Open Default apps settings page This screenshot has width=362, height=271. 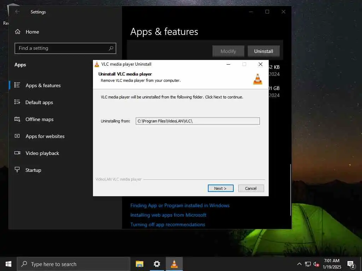(39, 103)
